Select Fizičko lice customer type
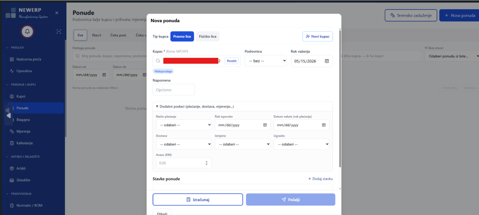Viewport: 479px width, 215px height. coord(208,36)
